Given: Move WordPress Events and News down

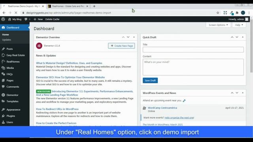Looking at the screenshot, I should tap(237, 93).
